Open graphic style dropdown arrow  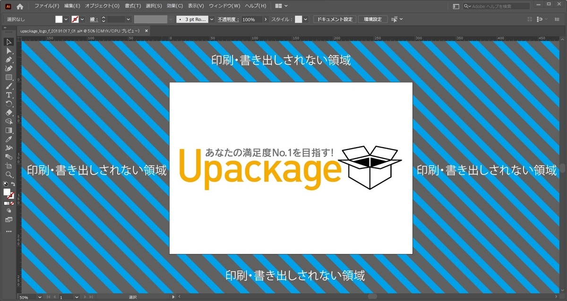pyautogui.click(x=306, y=19)
